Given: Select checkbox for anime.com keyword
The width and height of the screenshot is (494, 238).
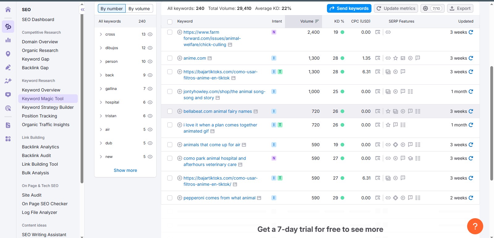Looking at the screenshot, I should point(170,58).
